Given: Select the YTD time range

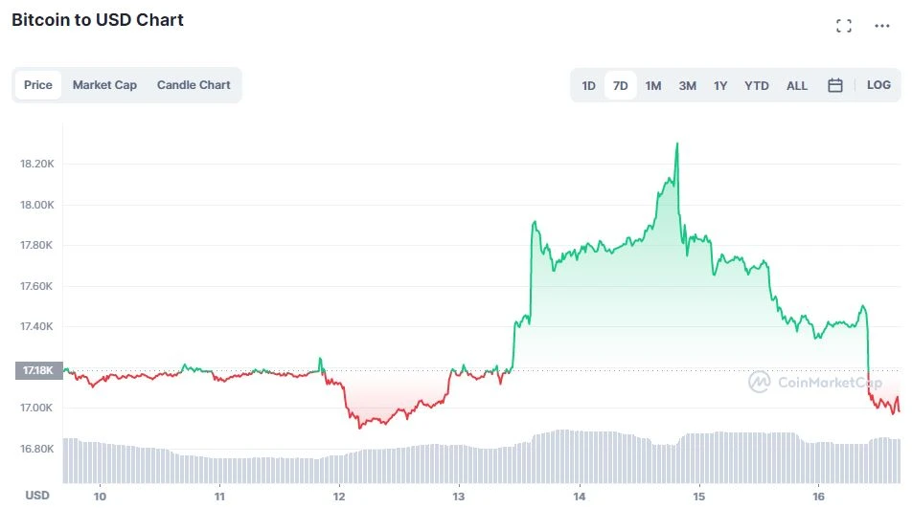Looking at the screenshot, I should pos(757,85).
